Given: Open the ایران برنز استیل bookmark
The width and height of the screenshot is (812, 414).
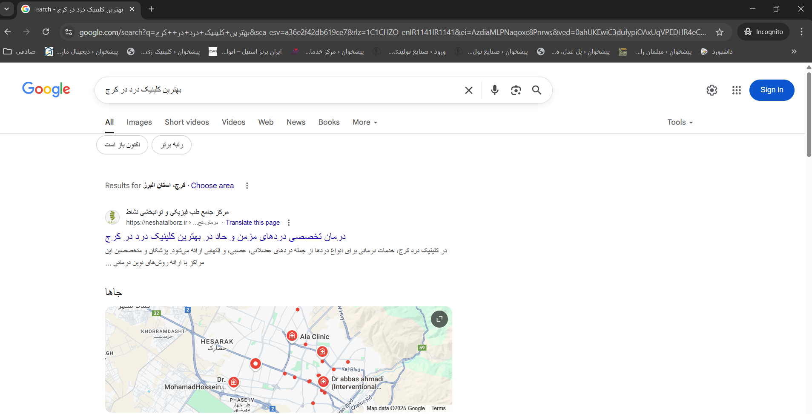Looking at the screenshot, I should tap(245, 51).
